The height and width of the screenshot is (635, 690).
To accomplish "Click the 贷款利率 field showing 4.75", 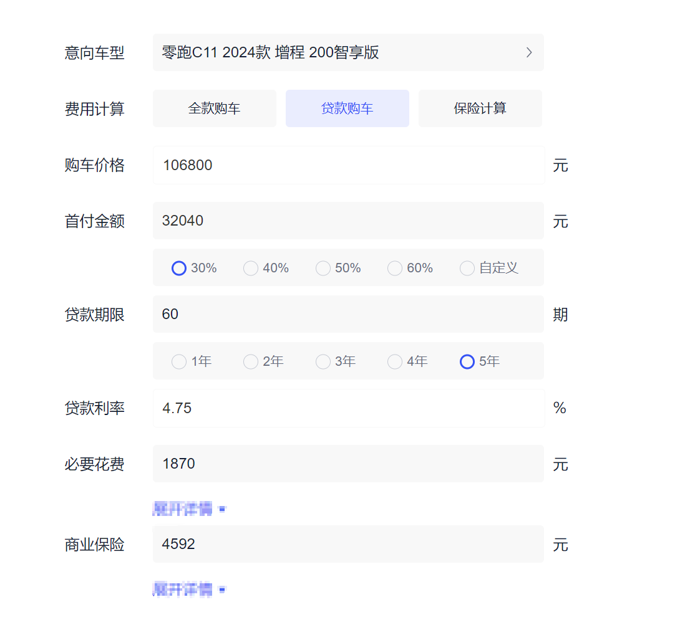I will pyautogui.click(x=349, y=408).
